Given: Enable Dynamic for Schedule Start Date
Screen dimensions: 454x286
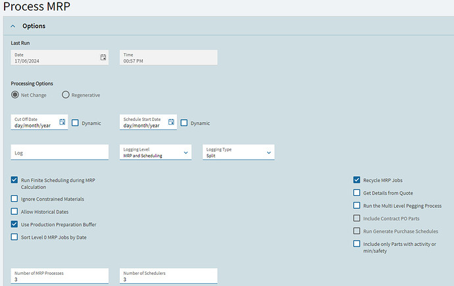Looking at the screenshot, I should pyautogui.click(x=184, y=123).
